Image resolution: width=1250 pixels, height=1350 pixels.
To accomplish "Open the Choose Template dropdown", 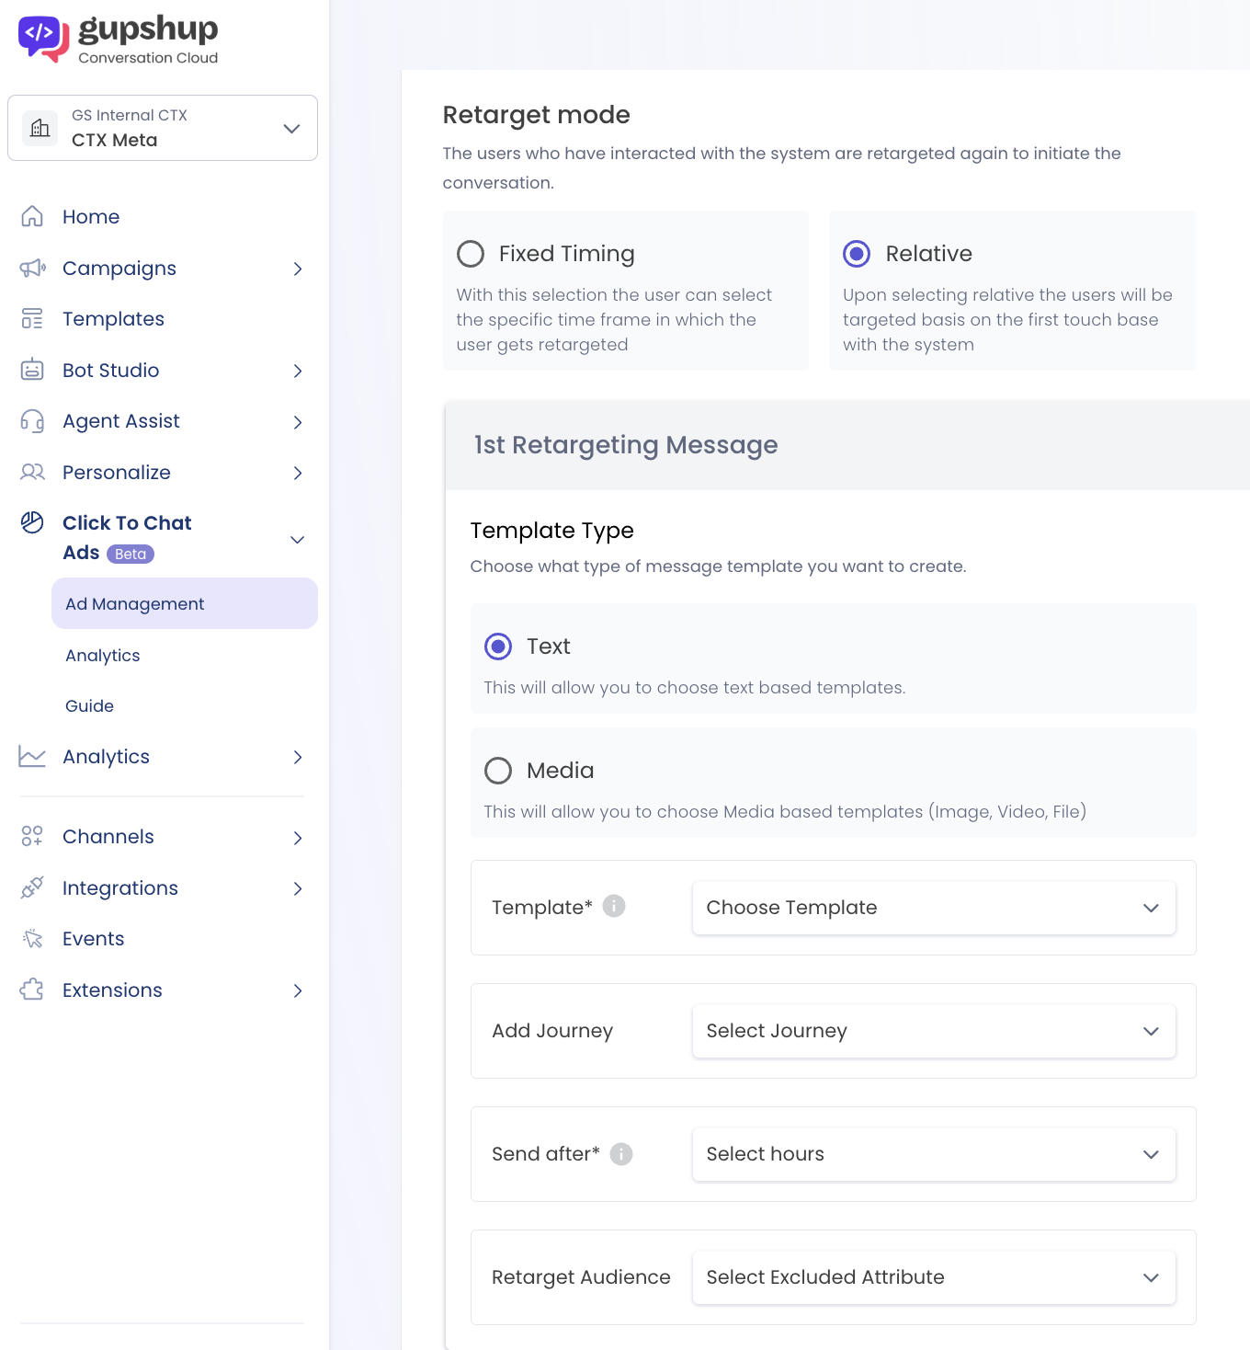I will point(934,908).
